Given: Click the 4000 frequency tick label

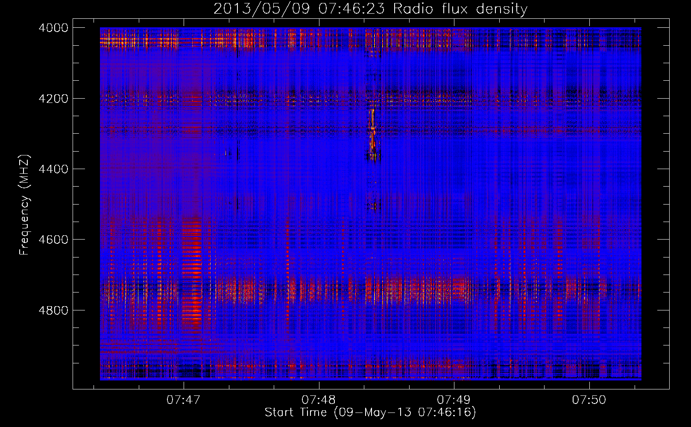Looking at the screenshot, I should (x=53, y=28).
